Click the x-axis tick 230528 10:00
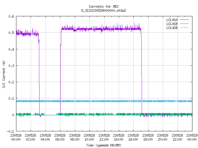This screenshot has height=148, width=198. point(89,137)
